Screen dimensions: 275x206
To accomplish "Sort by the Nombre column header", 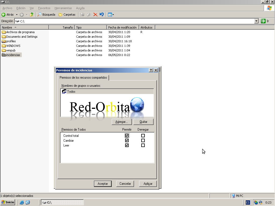I will point(24,27).
